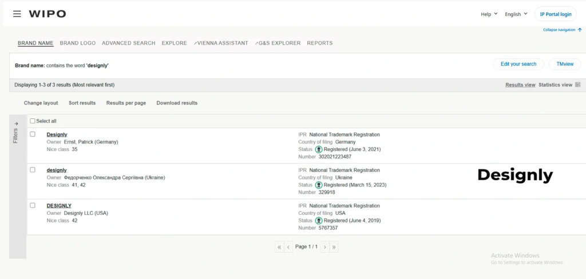Click the registered status icon for USA entry
The height and width of the screenshot is (279, 586).
point(319,221)
